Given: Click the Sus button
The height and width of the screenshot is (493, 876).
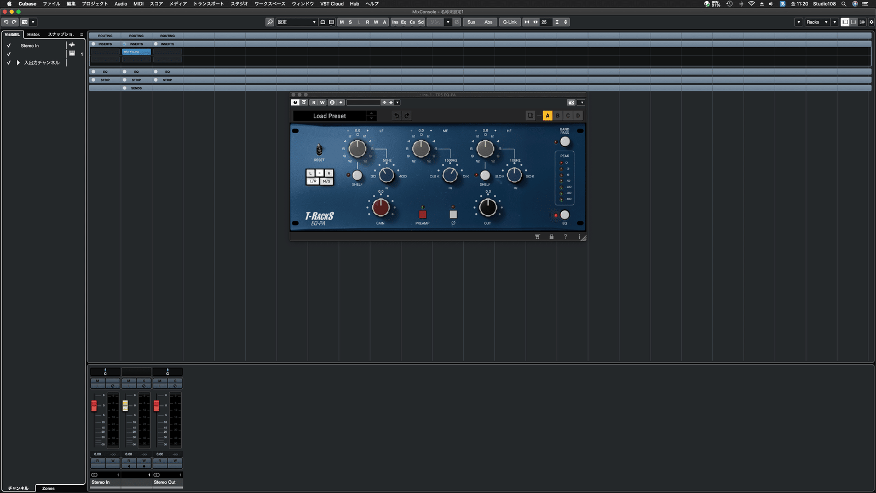Looking at the screenshot, I should click(x=471, y=22).
